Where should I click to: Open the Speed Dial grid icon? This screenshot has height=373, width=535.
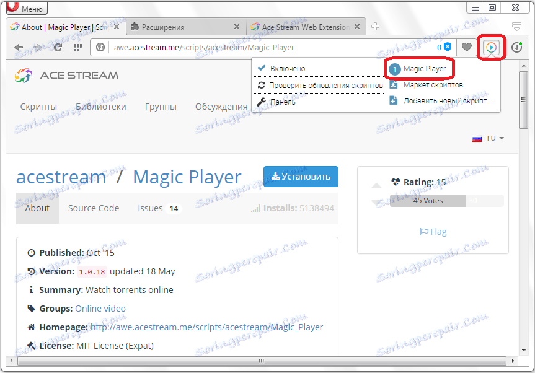pos(77,47)
